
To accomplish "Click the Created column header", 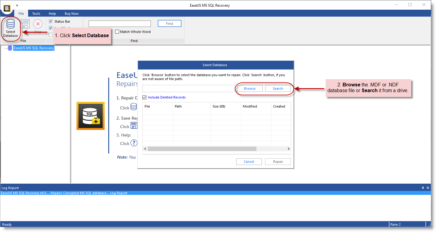I will pyautogui.click(x=281, y=106).
